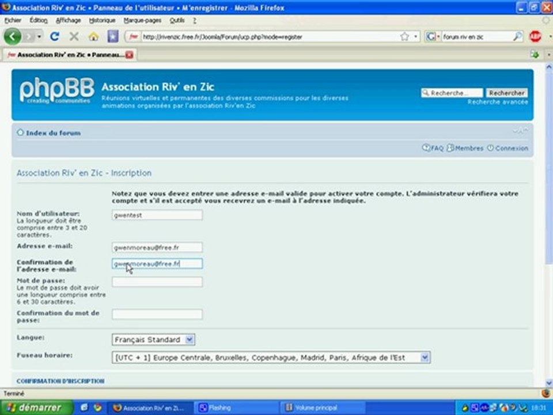Image resolution: width=553 pixels, height=415 pixels.
Task: Open the Édition menu
Action: tap(39, 21)
